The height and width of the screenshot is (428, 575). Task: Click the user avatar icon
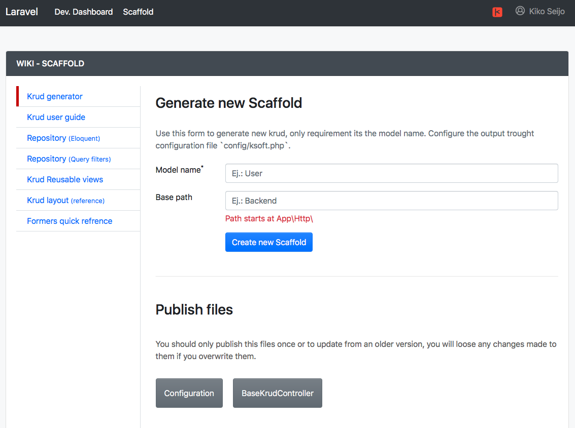coord(520,11)
